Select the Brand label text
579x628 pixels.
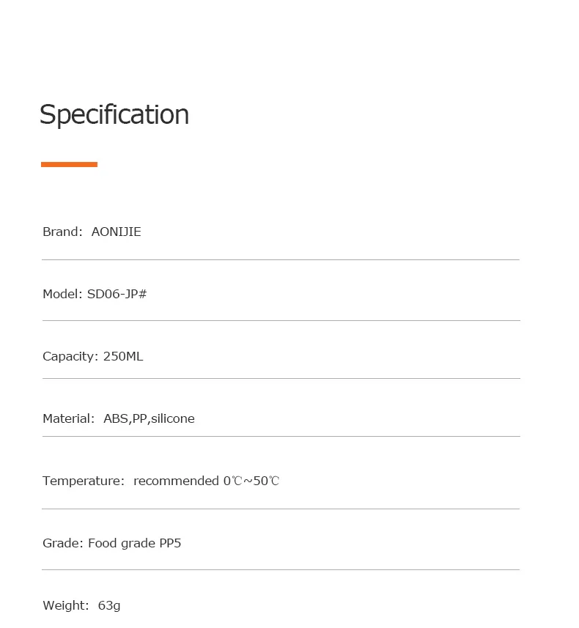[62, 232]
